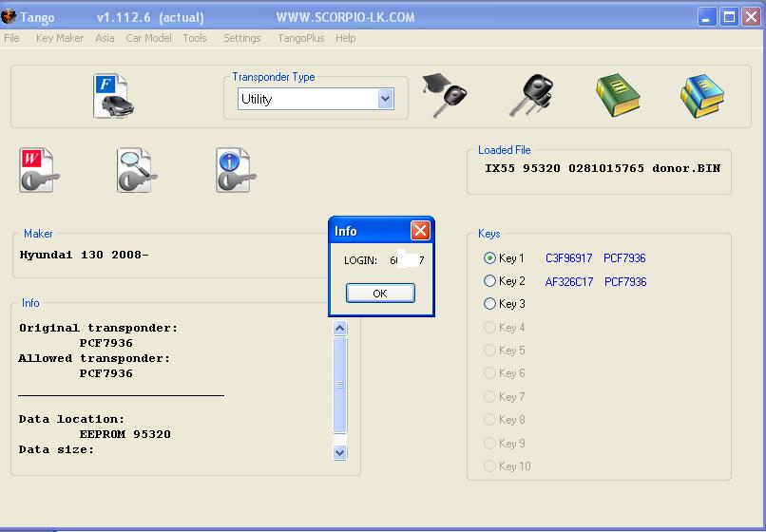Screen dimensions: 766x532
Task: Click the graduation cap key learning icon
Action: 444,95
